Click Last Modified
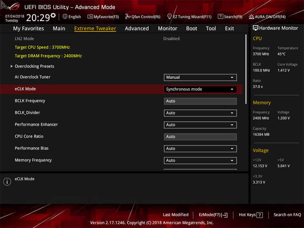The width and height of the screenshot is (304, 228). 176,215
